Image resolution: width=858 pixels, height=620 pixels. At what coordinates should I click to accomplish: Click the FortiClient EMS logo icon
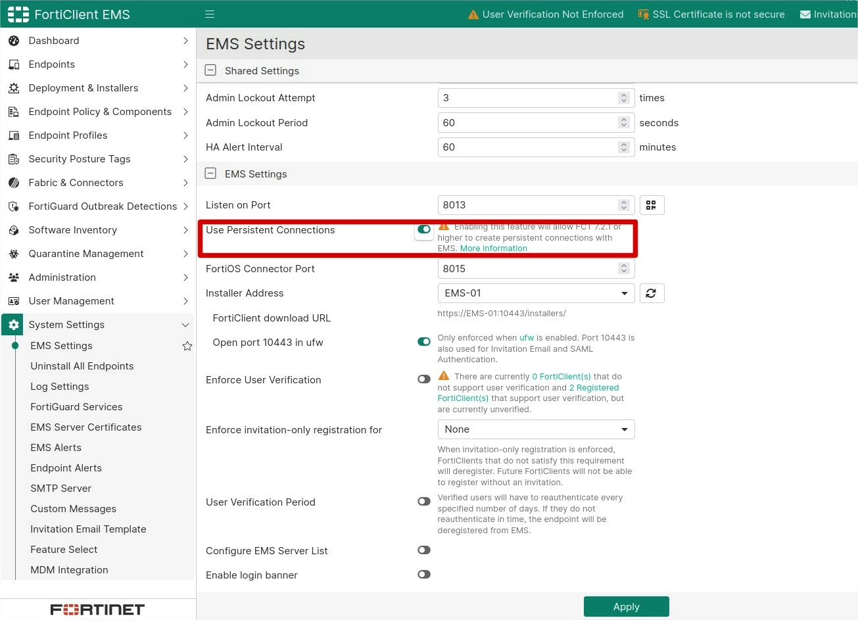tap(18, 14)
